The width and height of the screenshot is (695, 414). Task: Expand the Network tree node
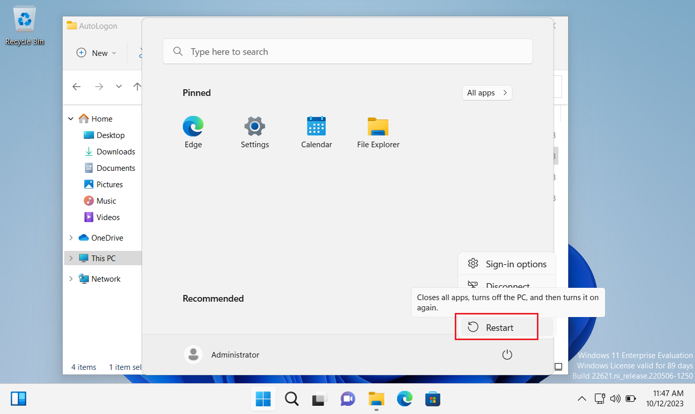point(71,279)
